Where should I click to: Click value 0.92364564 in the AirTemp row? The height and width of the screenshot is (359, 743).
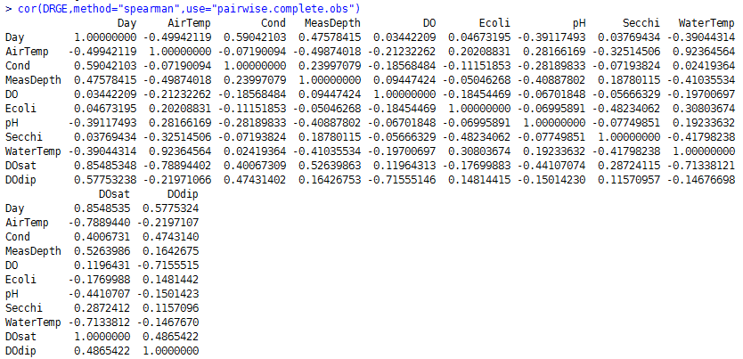[704, 51]
